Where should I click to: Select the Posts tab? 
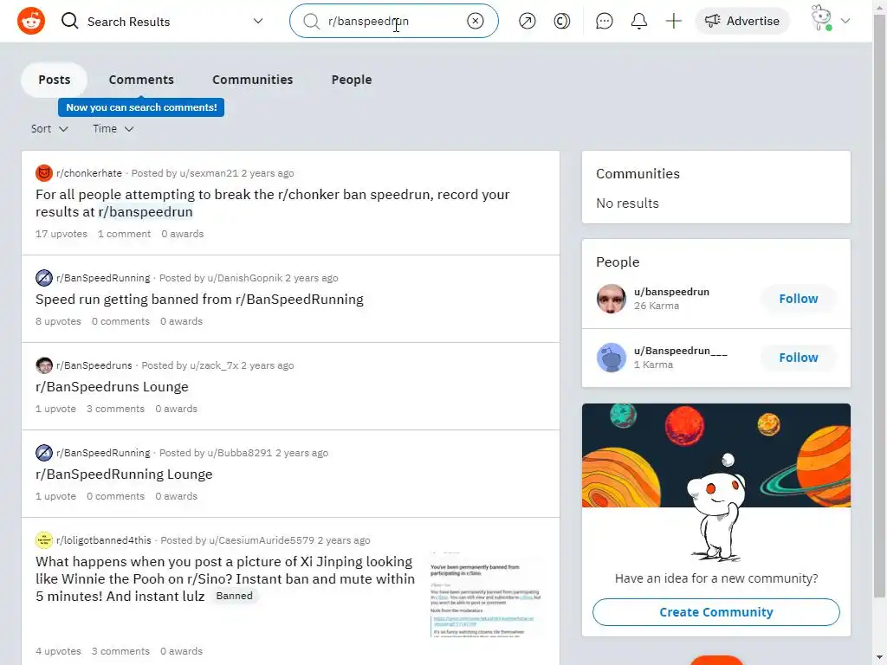click(55, 80)
